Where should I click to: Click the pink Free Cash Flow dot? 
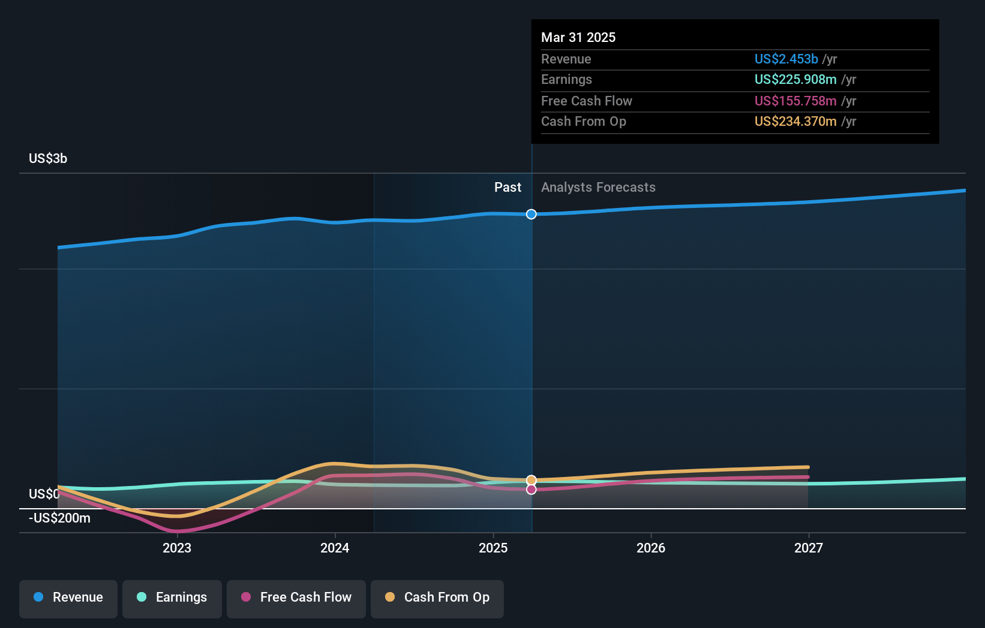246,597
